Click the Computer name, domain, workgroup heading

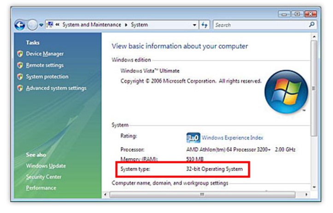(x=170, y=183)
